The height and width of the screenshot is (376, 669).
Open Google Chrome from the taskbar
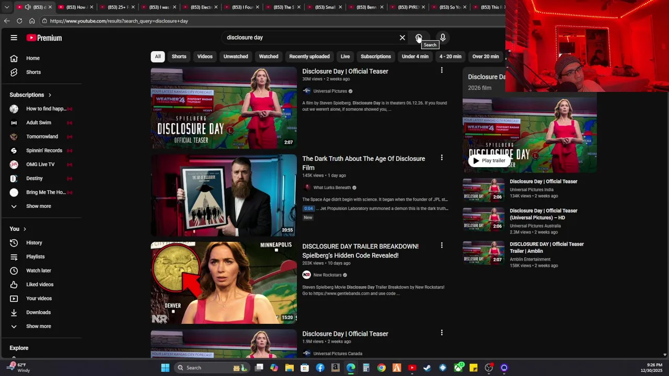[382, 368]
